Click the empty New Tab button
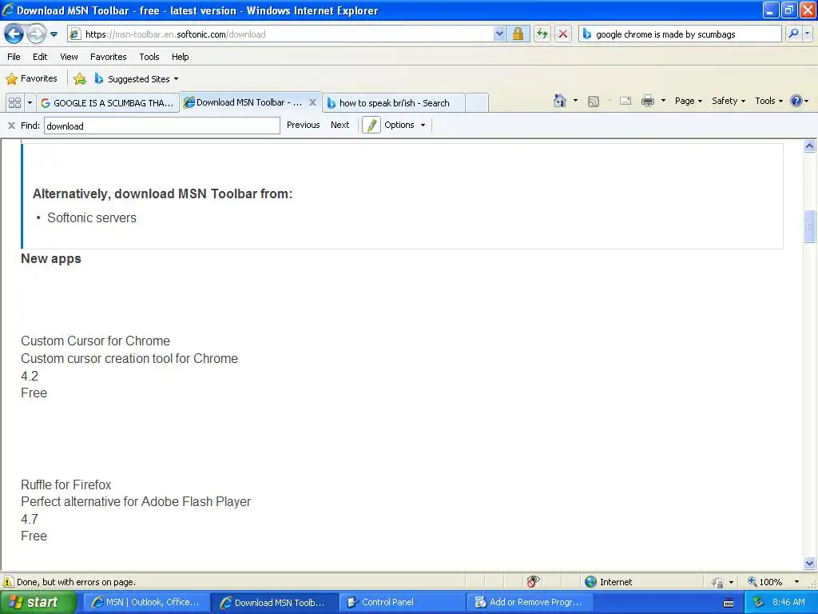This screenshot has width=818, height=614. (476, 103)
